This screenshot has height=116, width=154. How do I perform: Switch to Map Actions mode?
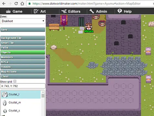(x=23, y=72)
